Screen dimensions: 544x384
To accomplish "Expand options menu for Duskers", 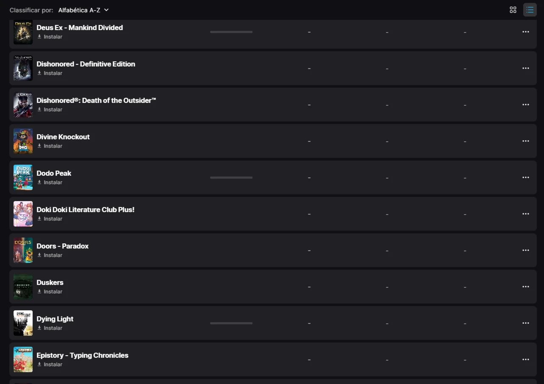I will [x=525, y=287].
